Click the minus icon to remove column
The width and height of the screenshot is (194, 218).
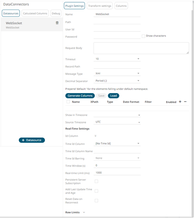tap(185, 102)
